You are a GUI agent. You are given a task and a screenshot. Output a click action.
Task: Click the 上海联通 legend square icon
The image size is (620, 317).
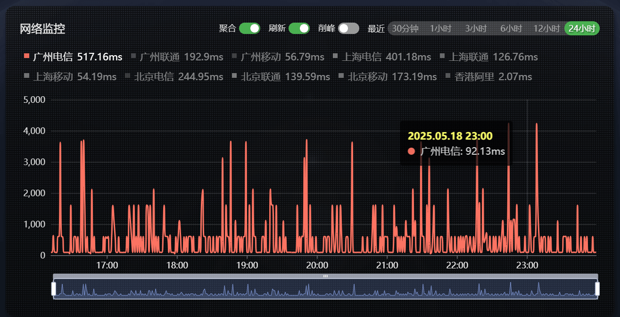pyautogui.click(x=442, y=57)
